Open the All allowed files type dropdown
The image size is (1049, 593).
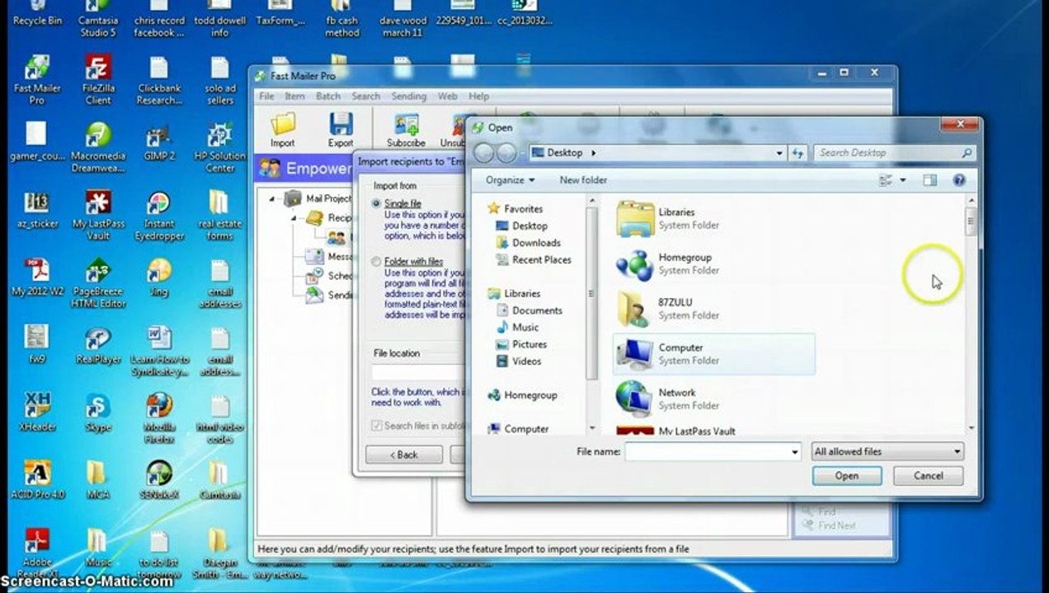click(x=887, y=451)
